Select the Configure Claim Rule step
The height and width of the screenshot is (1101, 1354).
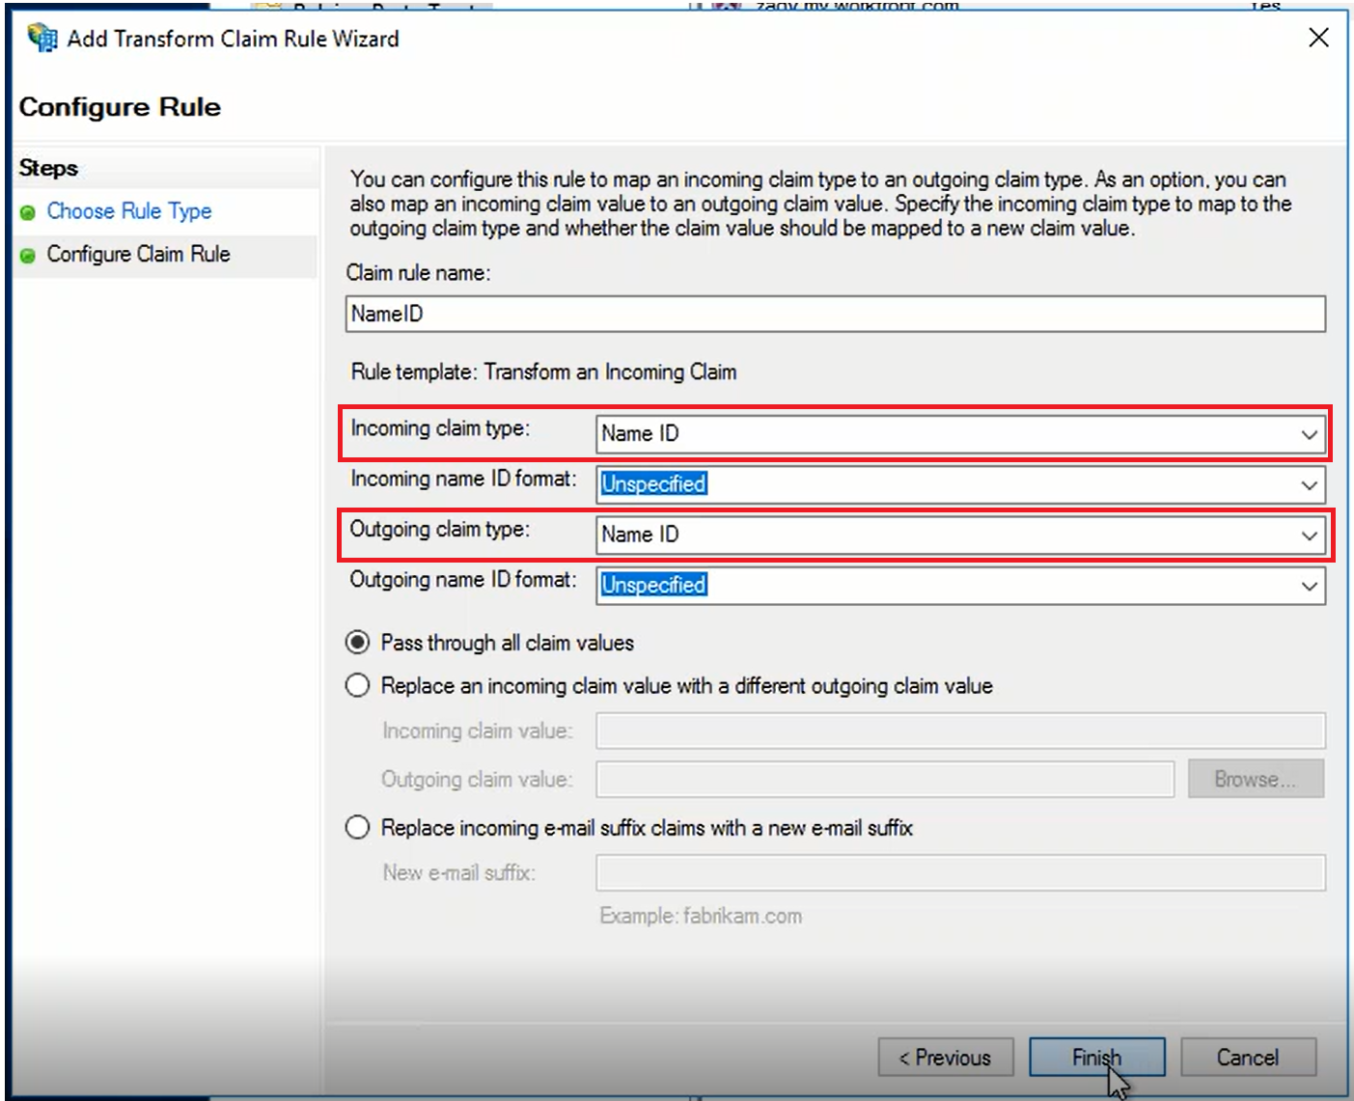coord(138,255)
